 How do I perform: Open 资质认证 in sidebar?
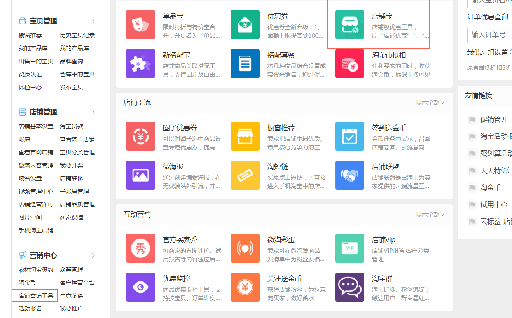pos(30,74)
